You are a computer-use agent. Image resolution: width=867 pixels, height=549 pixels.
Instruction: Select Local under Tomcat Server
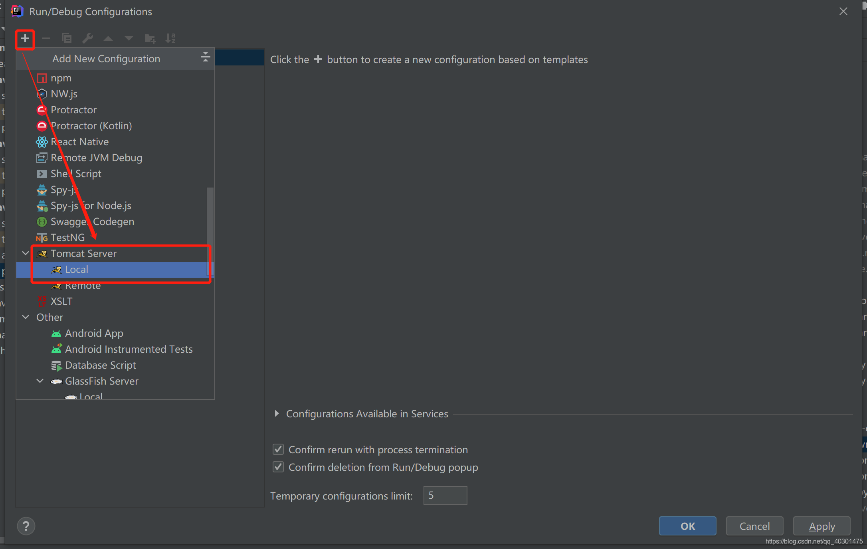pos(77,270)
